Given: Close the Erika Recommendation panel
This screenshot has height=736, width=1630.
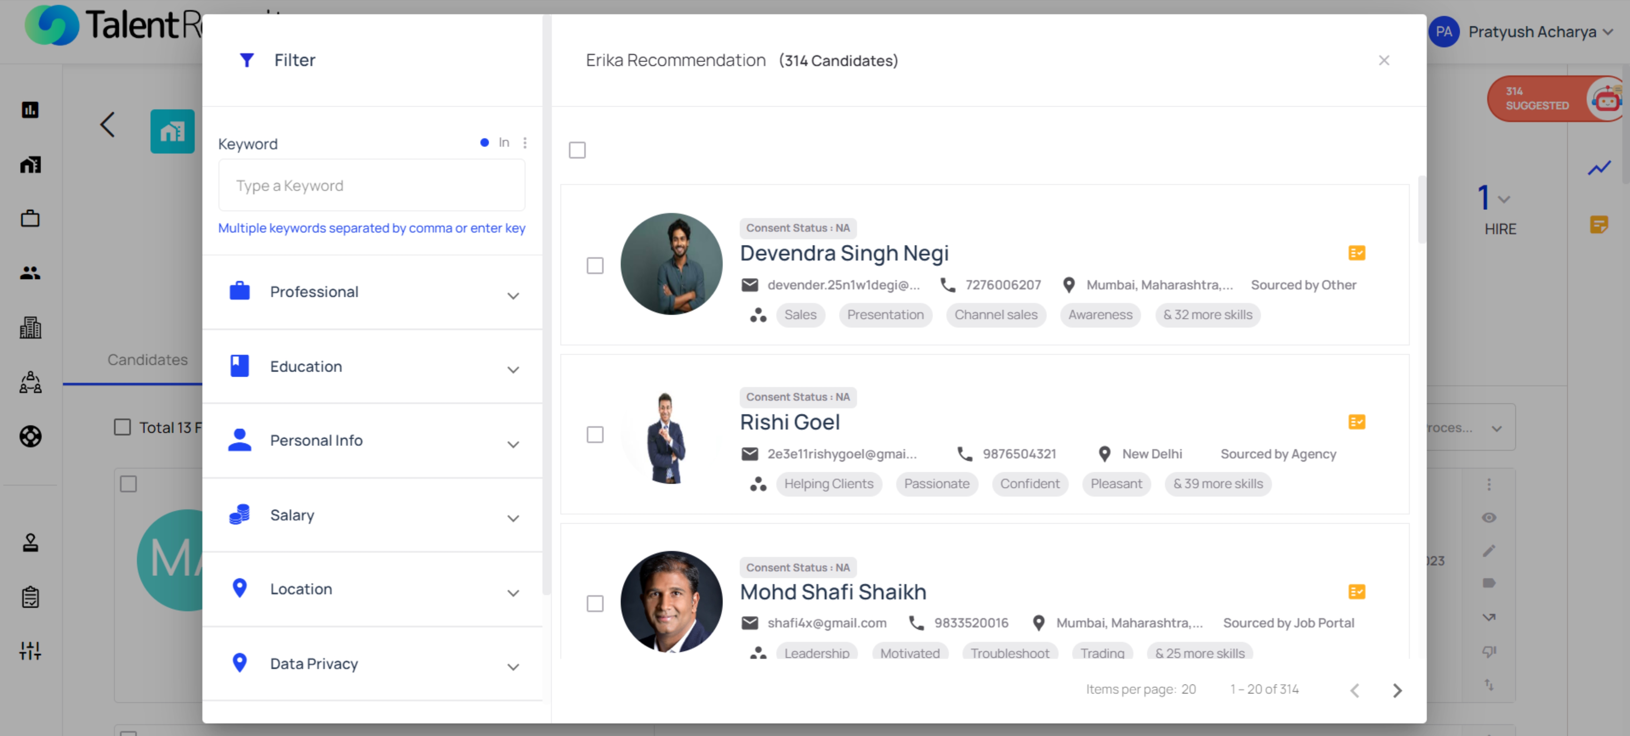Looking at the screenshot, I should 1384,60.
